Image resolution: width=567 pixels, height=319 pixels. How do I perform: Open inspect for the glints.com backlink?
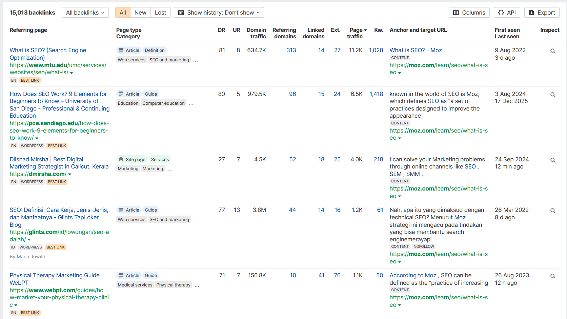[x=552, y=211]
